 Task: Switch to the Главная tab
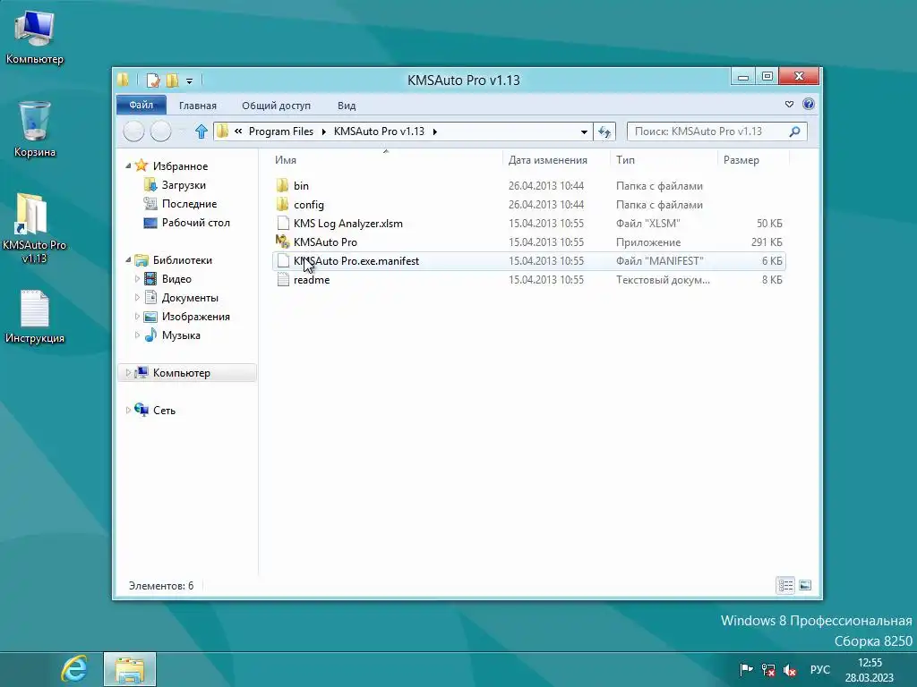point(198,106)
